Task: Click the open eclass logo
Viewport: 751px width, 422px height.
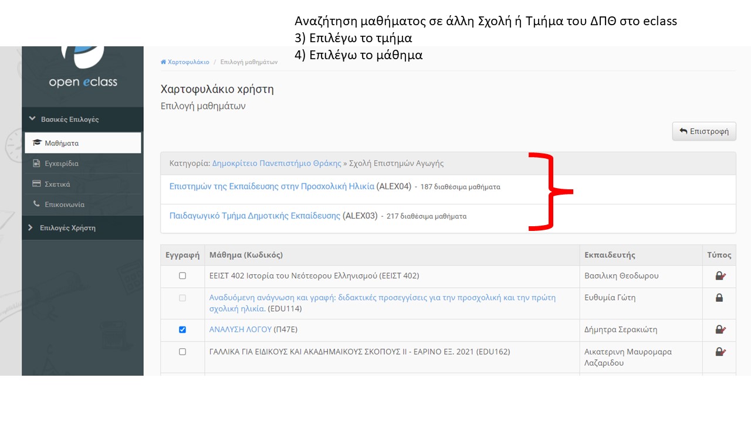Action: 83,67
